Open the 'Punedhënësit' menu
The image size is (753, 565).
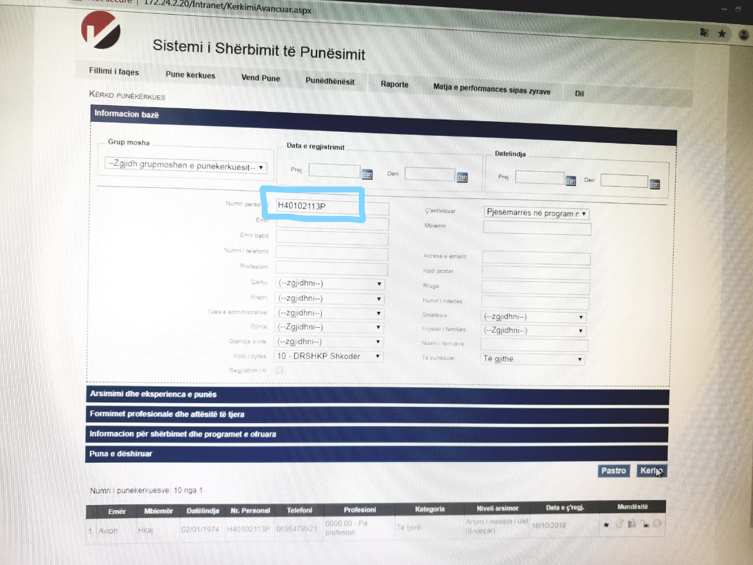click(x=329, y=81)
